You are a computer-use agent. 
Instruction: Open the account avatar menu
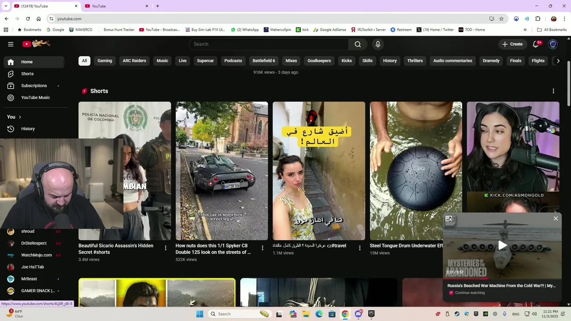[x=553, y=44]
